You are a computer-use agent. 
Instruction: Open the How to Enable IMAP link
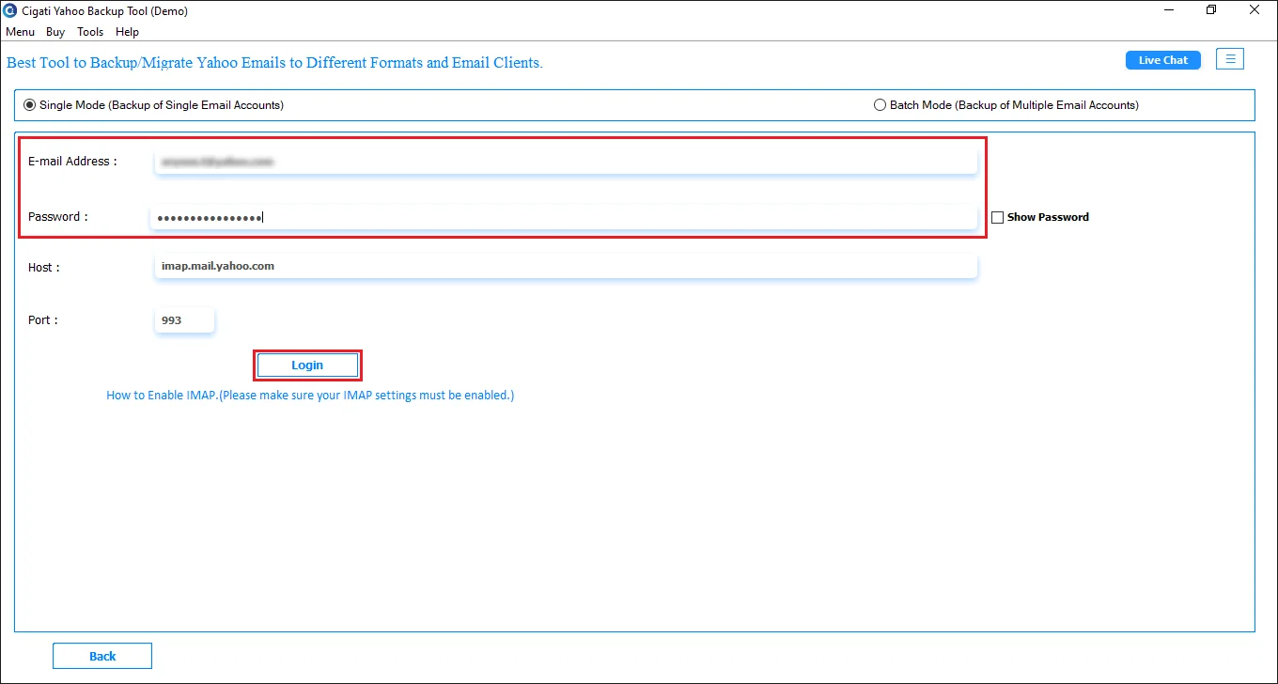point(310,396)
